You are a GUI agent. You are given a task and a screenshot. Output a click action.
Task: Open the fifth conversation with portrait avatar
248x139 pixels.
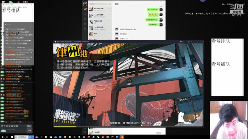100,34
